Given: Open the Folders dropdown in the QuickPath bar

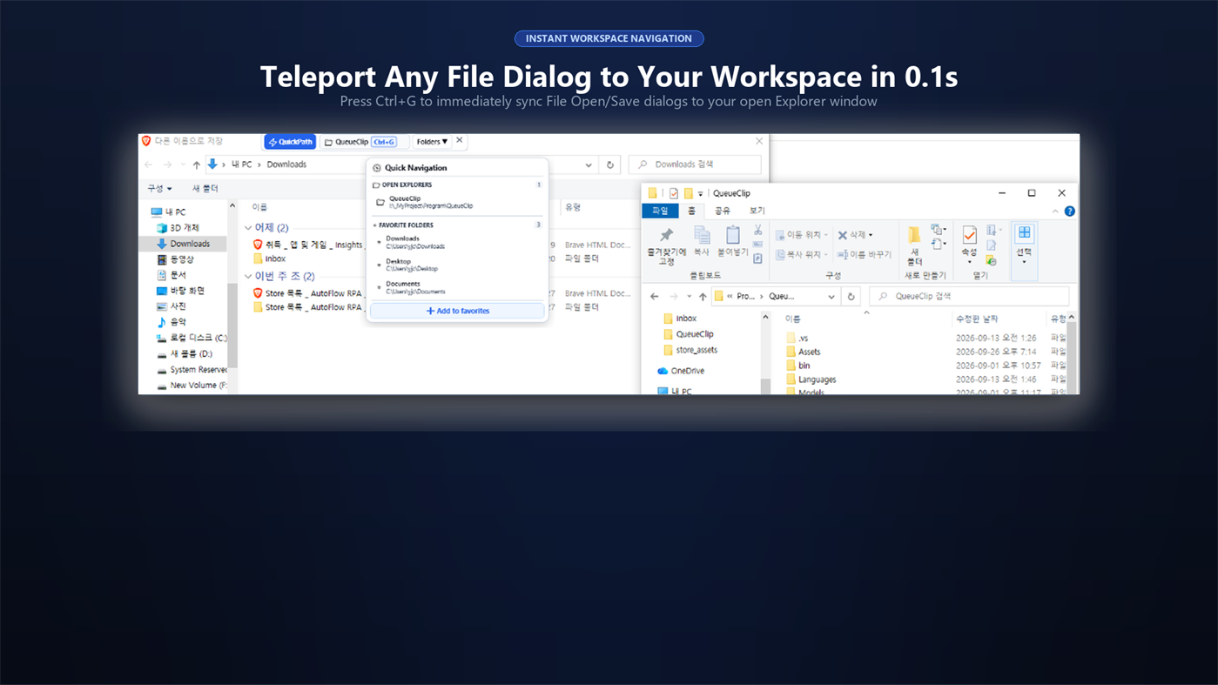Looking at the screenshot, I should (x=432, y=142).
